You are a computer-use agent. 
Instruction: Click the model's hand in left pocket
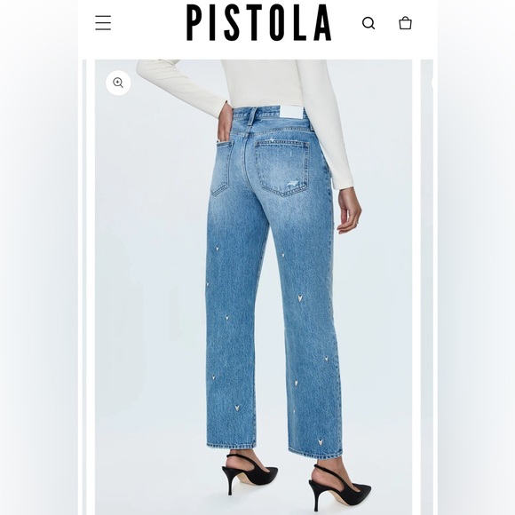226,121
